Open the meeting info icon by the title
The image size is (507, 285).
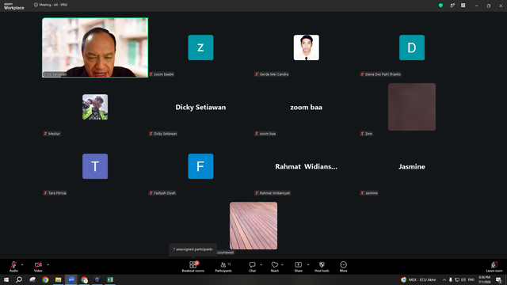point(36,5)
